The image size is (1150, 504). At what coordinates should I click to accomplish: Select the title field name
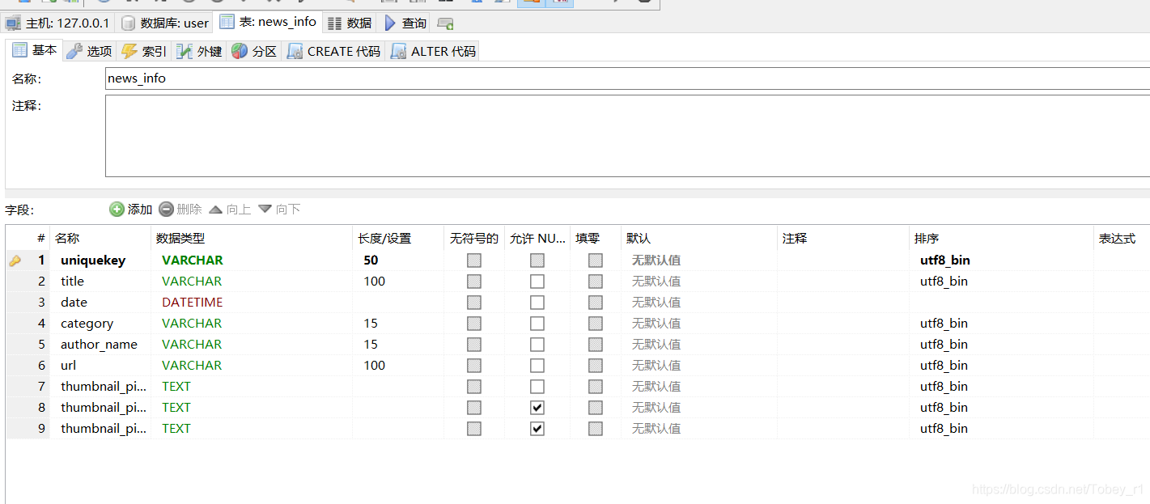[73, 282]
